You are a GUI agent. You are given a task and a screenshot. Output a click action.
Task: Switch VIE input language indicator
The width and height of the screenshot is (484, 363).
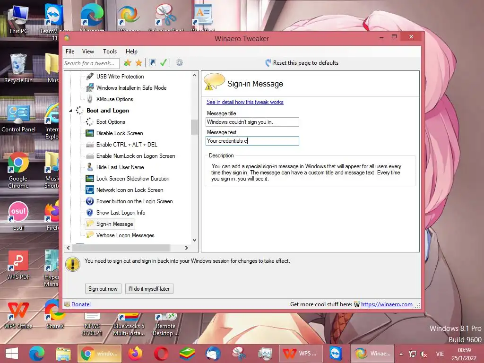click(x=440, y=354)
